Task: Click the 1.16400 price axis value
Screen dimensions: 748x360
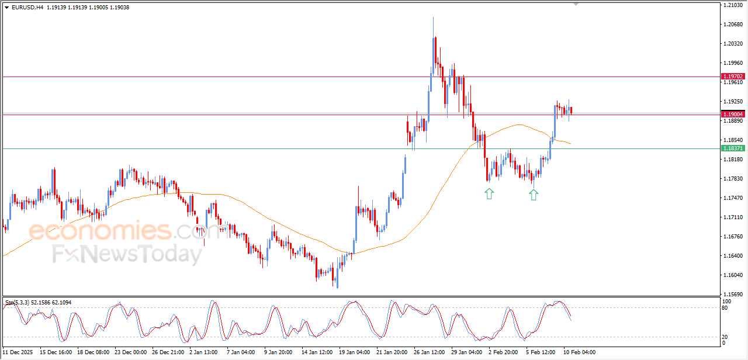Action: [x=732, y=256]
